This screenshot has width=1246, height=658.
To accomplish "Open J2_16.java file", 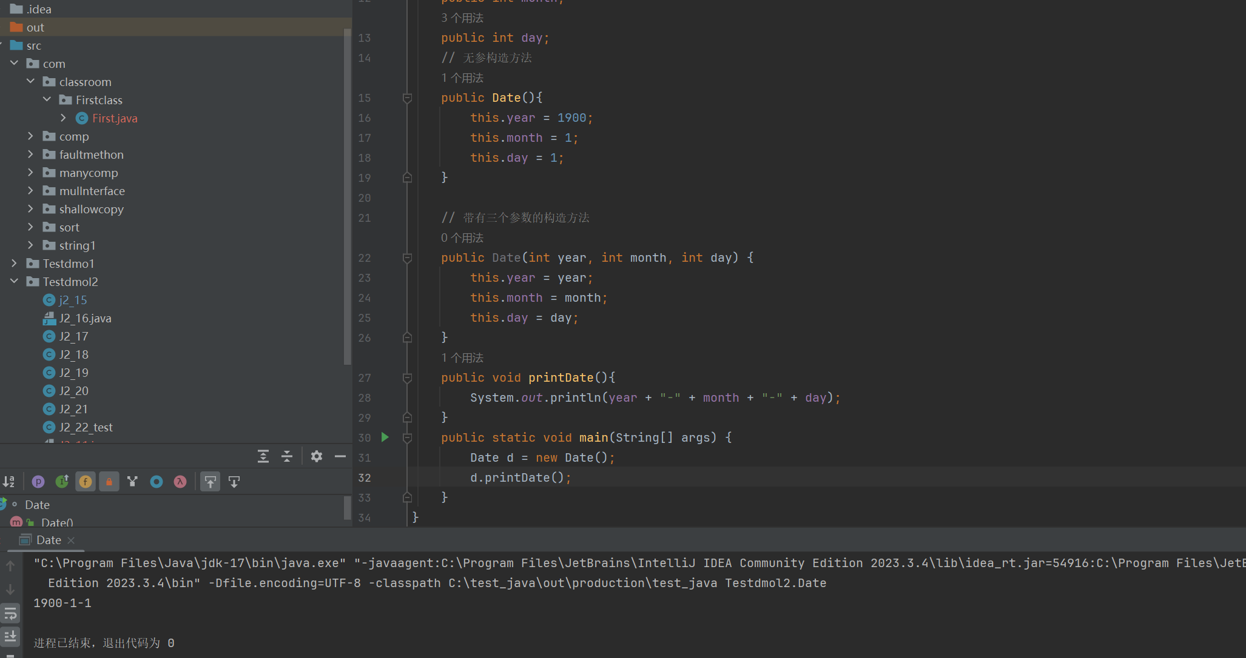I will [x=85, y=318].
